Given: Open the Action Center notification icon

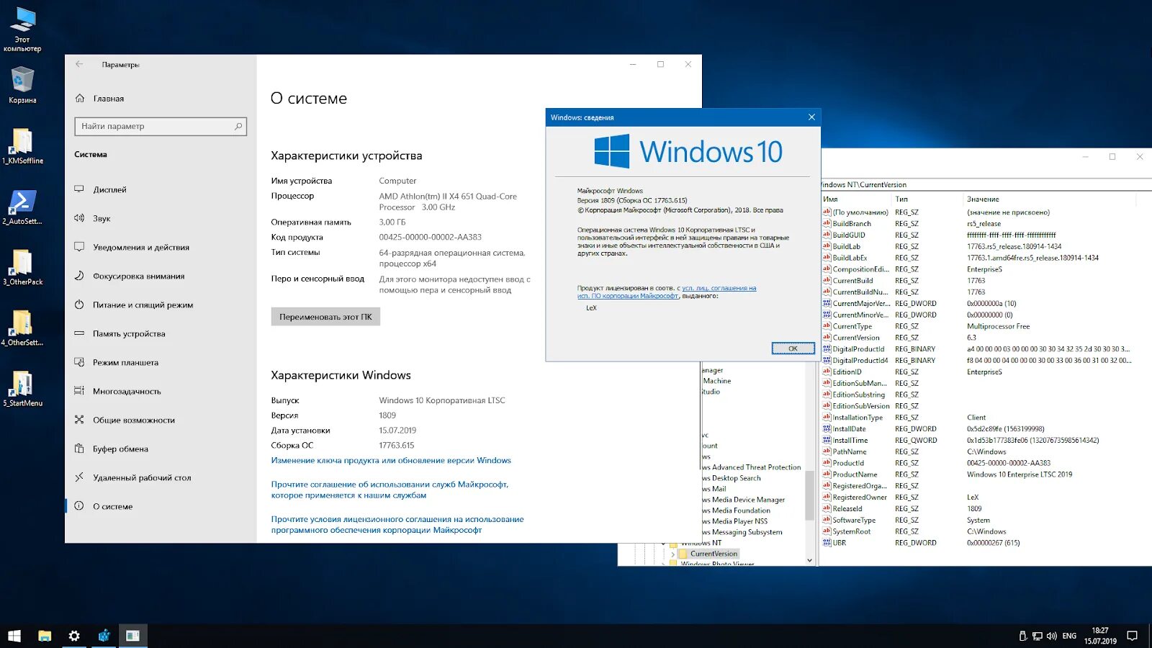Looking at the screenshot, I should pos(1133,636).
